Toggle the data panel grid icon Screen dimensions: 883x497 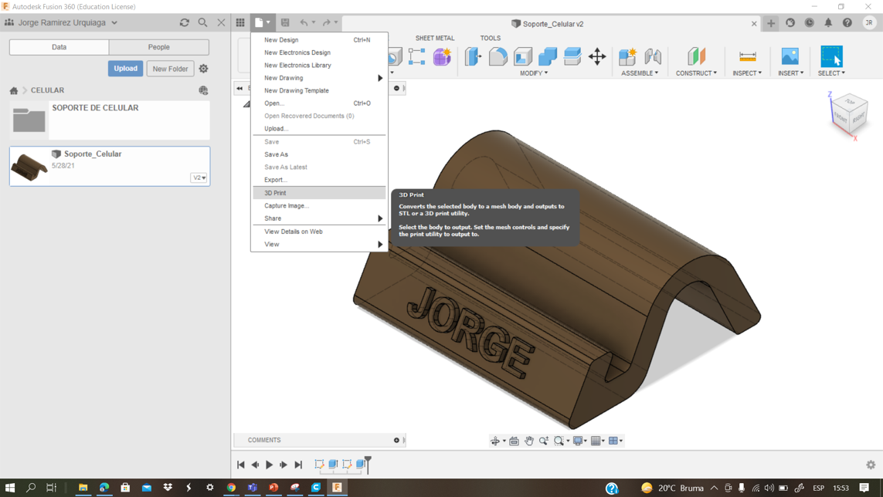(240, 23)
